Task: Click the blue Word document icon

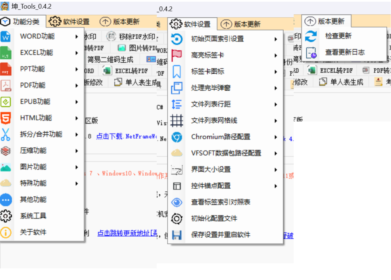Action: (x=6, y=37)
